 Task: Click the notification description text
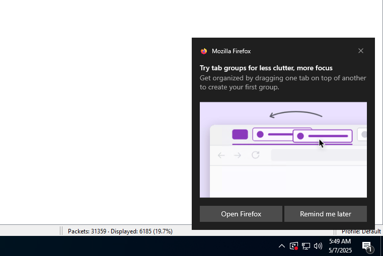pyautogui.click(x=282, y=83)
